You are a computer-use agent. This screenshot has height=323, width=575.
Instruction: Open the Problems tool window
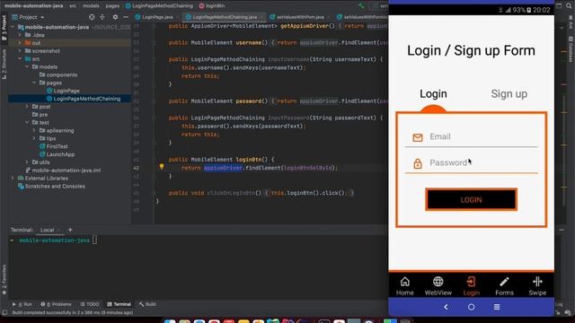(x=56, y=304)
